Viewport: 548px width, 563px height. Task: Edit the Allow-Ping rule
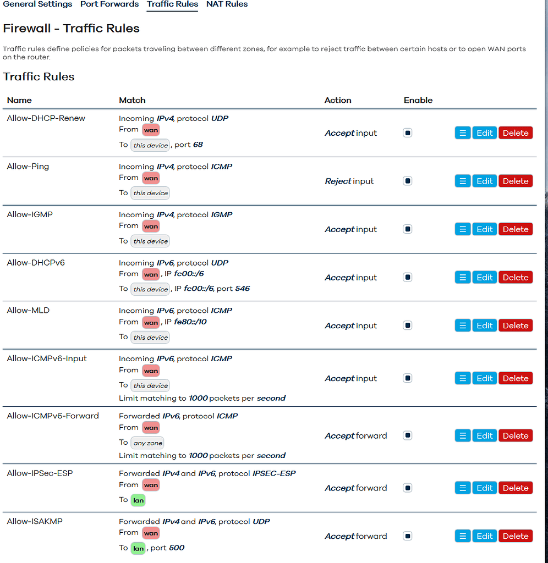click(484, 180)
